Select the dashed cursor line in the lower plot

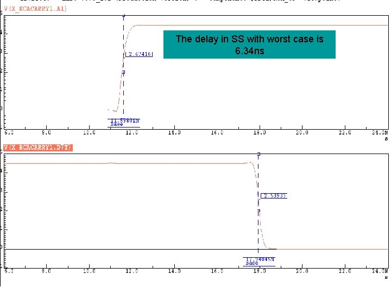click(x=258, y=203)
